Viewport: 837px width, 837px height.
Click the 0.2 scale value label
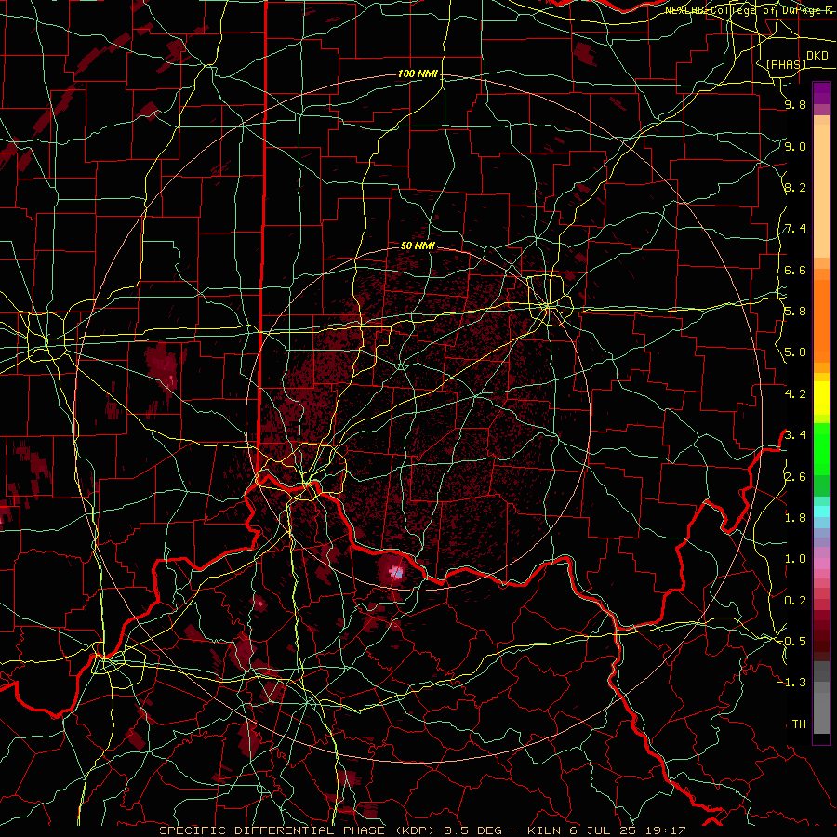click(795, 601)
